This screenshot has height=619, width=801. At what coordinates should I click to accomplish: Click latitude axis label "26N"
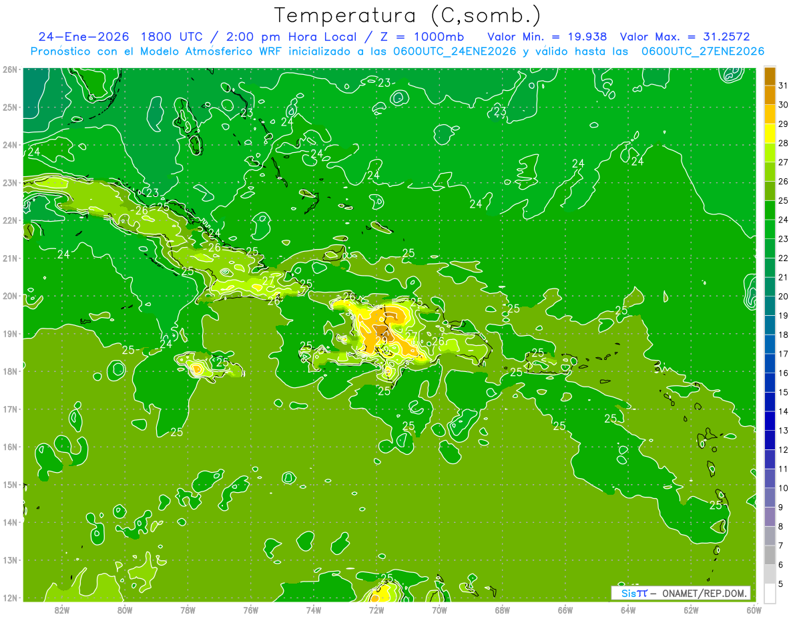(10, 69)
